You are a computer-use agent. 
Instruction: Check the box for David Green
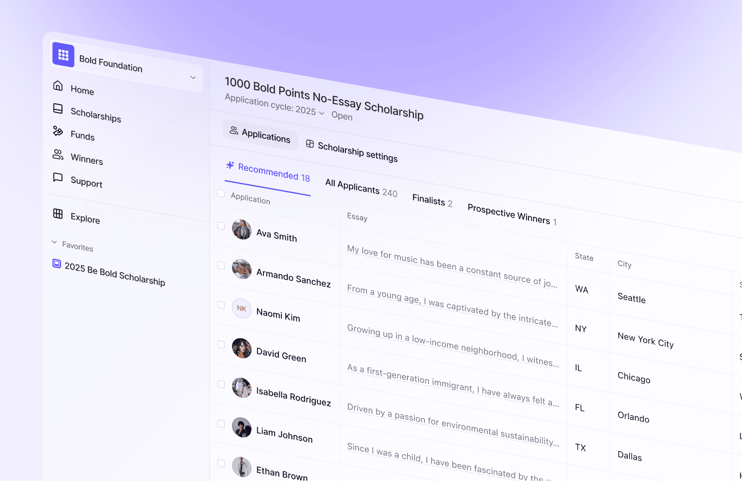[x=221, y=344]
